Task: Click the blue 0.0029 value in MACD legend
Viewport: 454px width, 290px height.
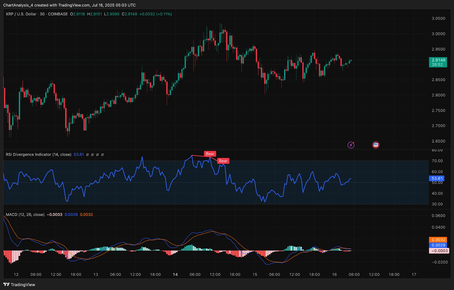Action: coord(71,215)
